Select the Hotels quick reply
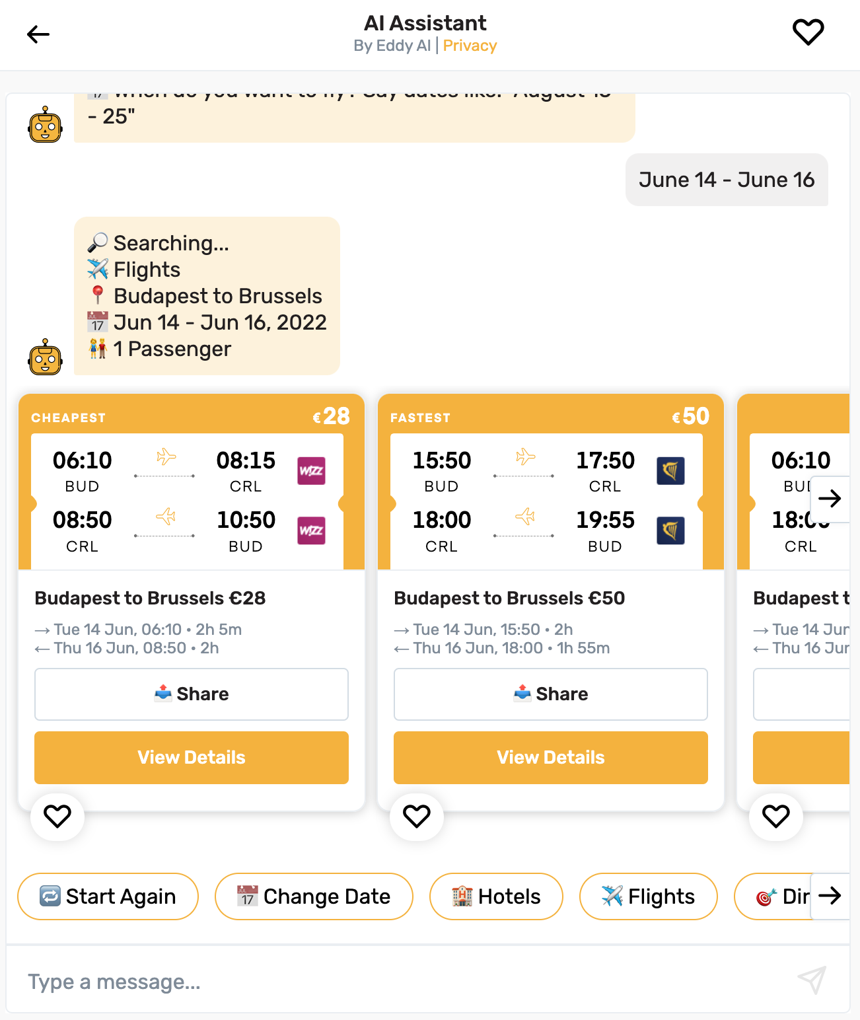The width and height of the screenshot is (860, 1020). (x=496, y=896)
